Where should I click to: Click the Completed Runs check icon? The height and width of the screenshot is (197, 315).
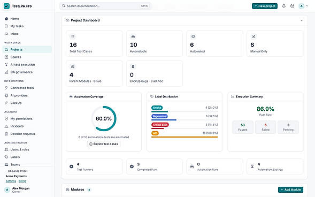click(x=132, y=166)
